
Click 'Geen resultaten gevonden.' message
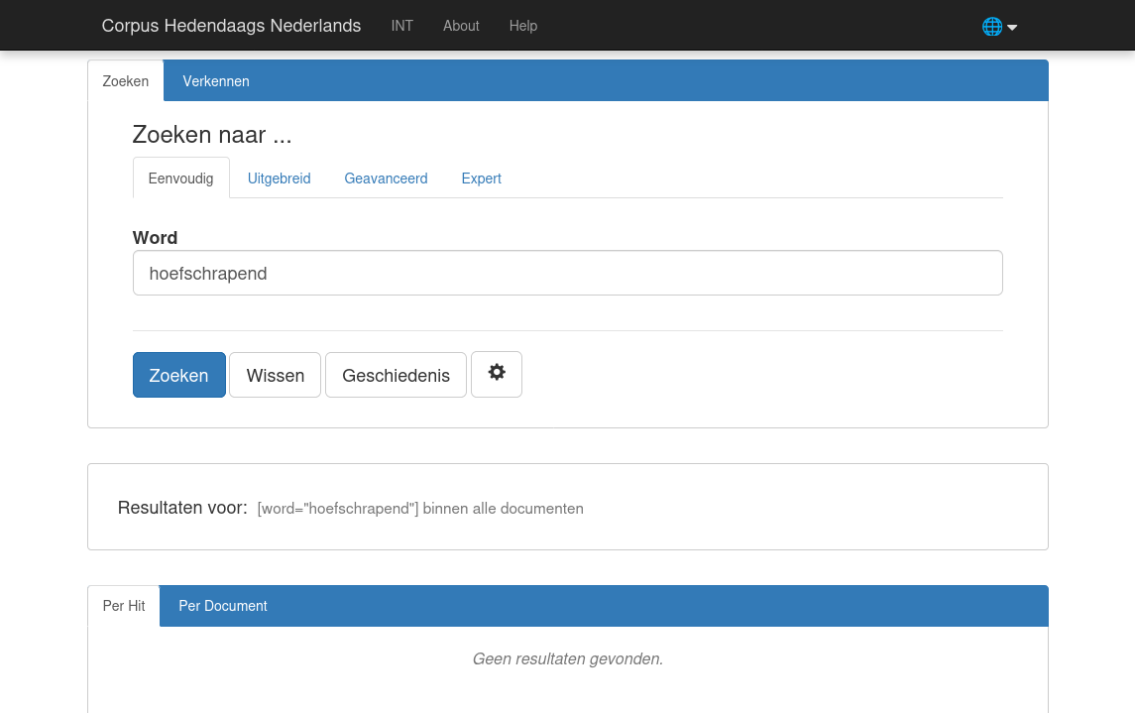(567, 658)
